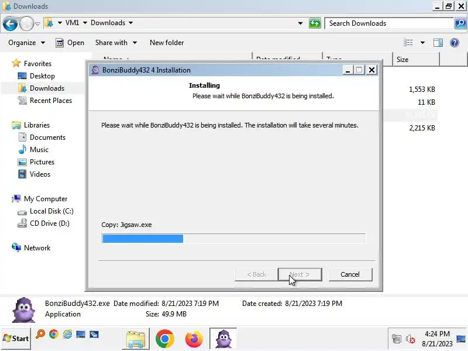Open Firefox from the taskbar

pos(194,339)
